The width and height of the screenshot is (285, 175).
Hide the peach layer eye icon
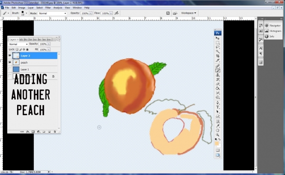pos(9,62)
